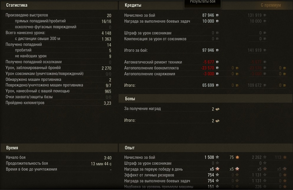This screenshot has height=190, width=293.
Task: Click the Время section header
Action: coord(12,148)
